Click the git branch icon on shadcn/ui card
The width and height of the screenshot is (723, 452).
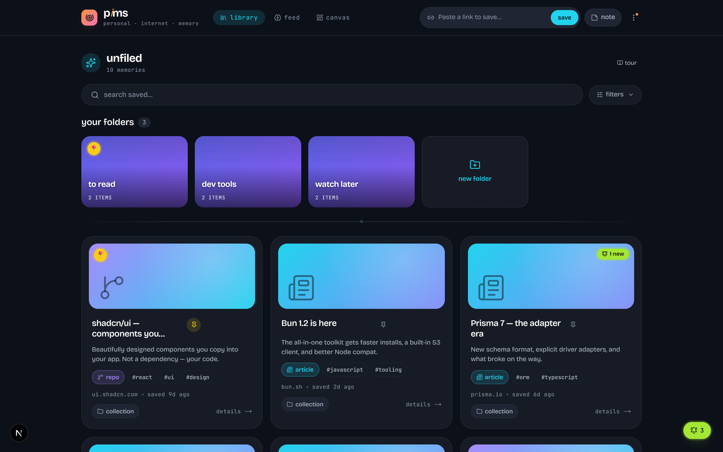coord(112,288)
